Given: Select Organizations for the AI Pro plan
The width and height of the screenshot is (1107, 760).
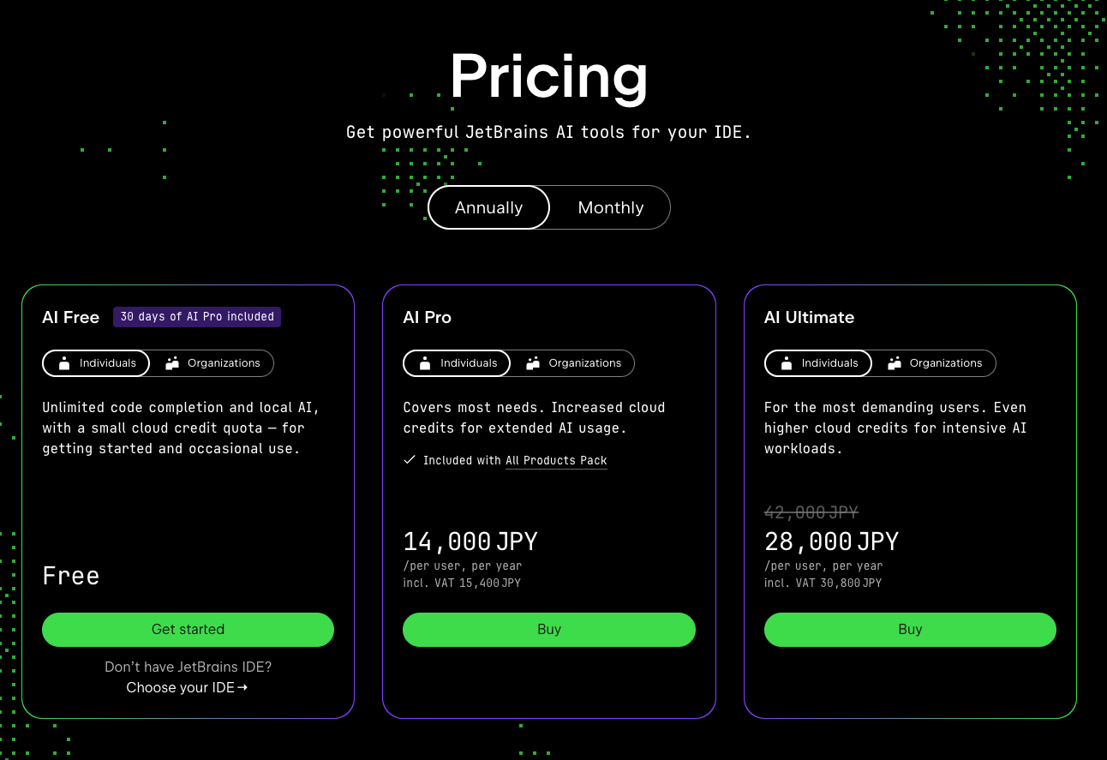Looking at the screenshot, I should pyautogui.click(x=573, y=363).
